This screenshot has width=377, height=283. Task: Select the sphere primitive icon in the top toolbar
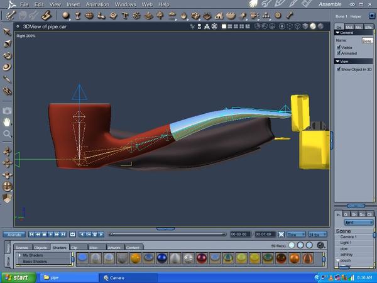click(x=65, y=16)
